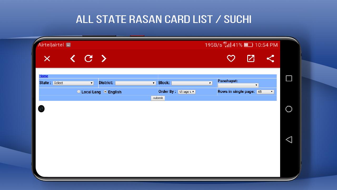Image resolution: width=337 pixels, height=190 pixels.
Task: Tap Android recent apps square button
Action: [289, 78]
